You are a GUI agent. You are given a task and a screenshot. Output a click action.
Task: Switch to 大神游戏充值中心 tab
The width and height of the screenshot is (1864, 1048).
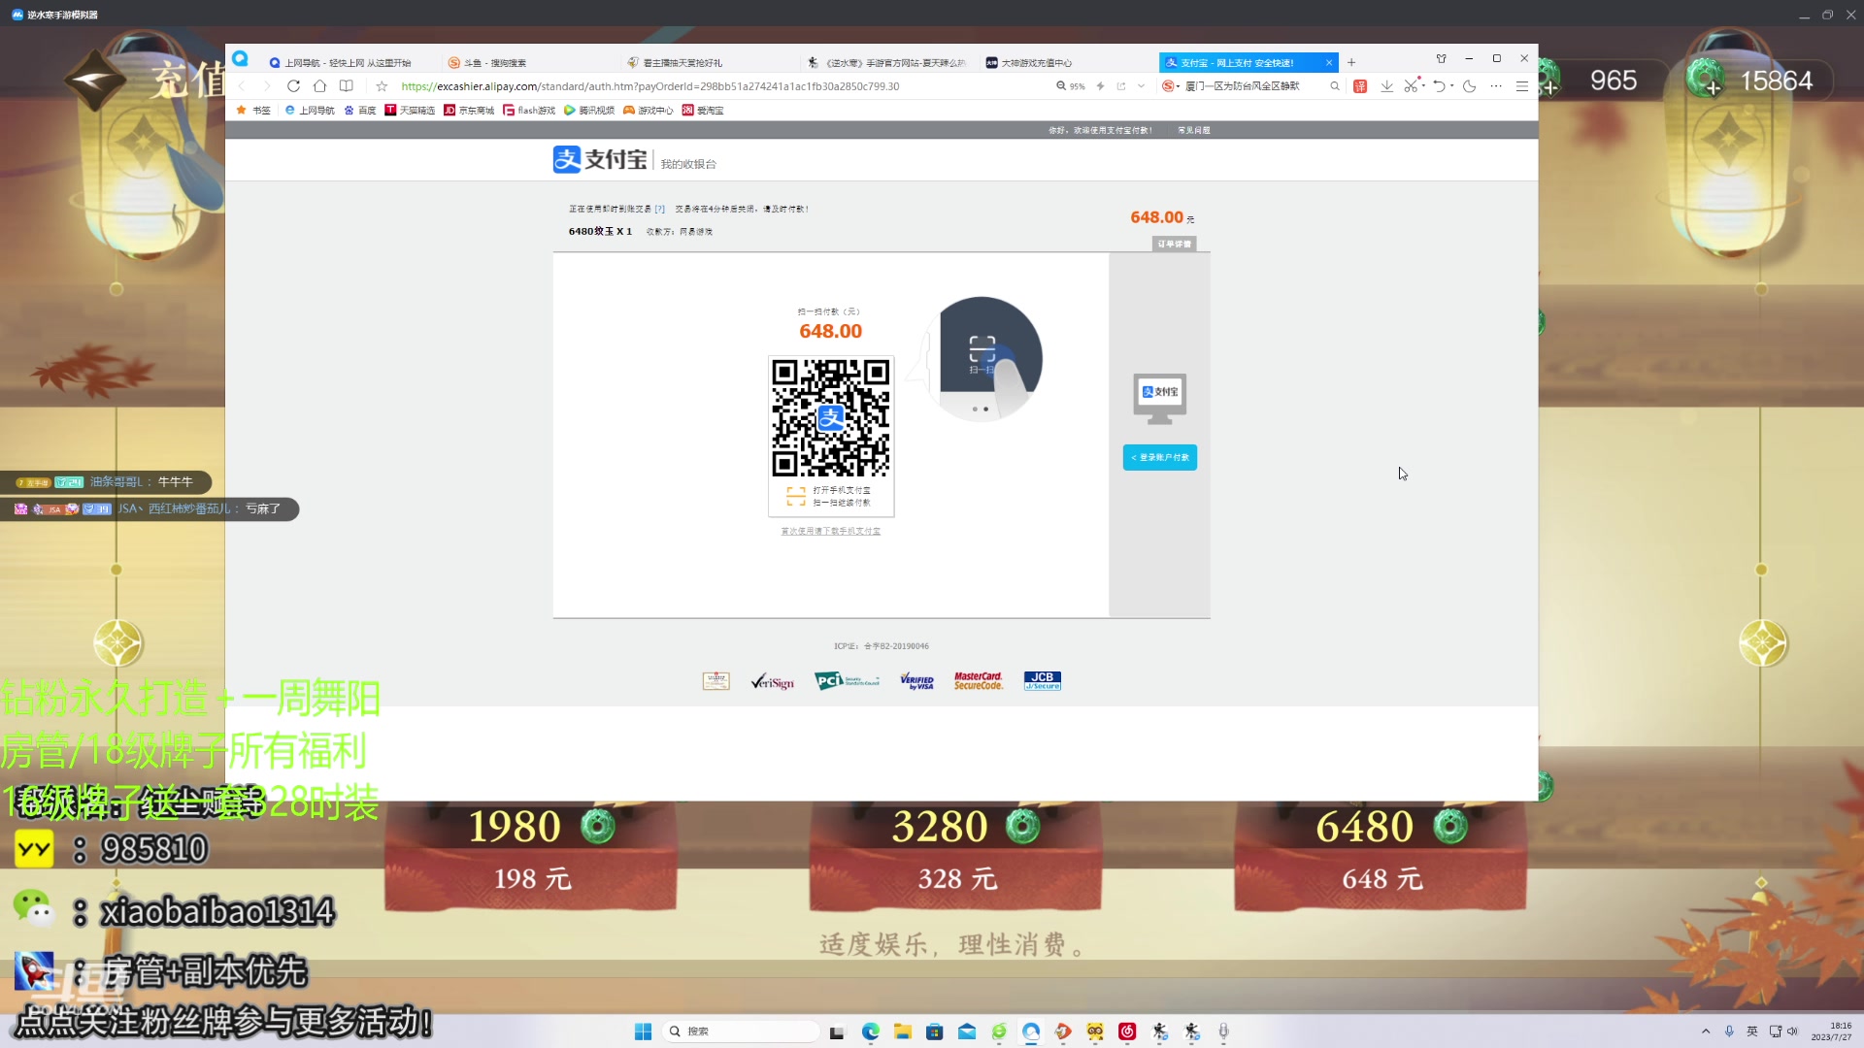tap(1066, 62)
